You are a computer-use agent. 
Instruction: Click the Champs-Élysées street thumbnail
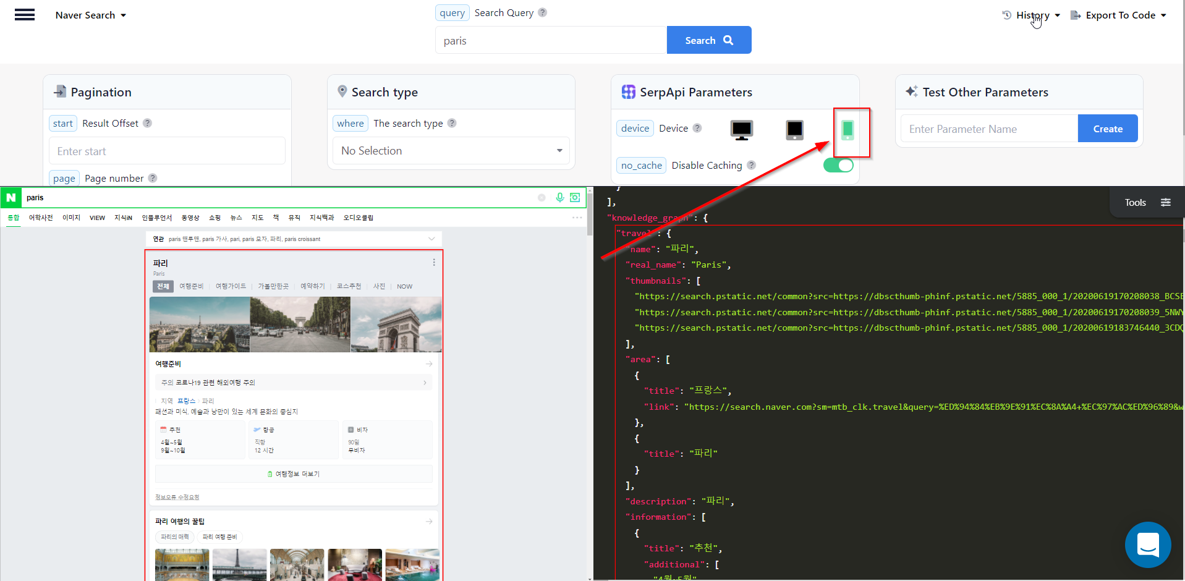pyautogui.click(x=300, y=324)
